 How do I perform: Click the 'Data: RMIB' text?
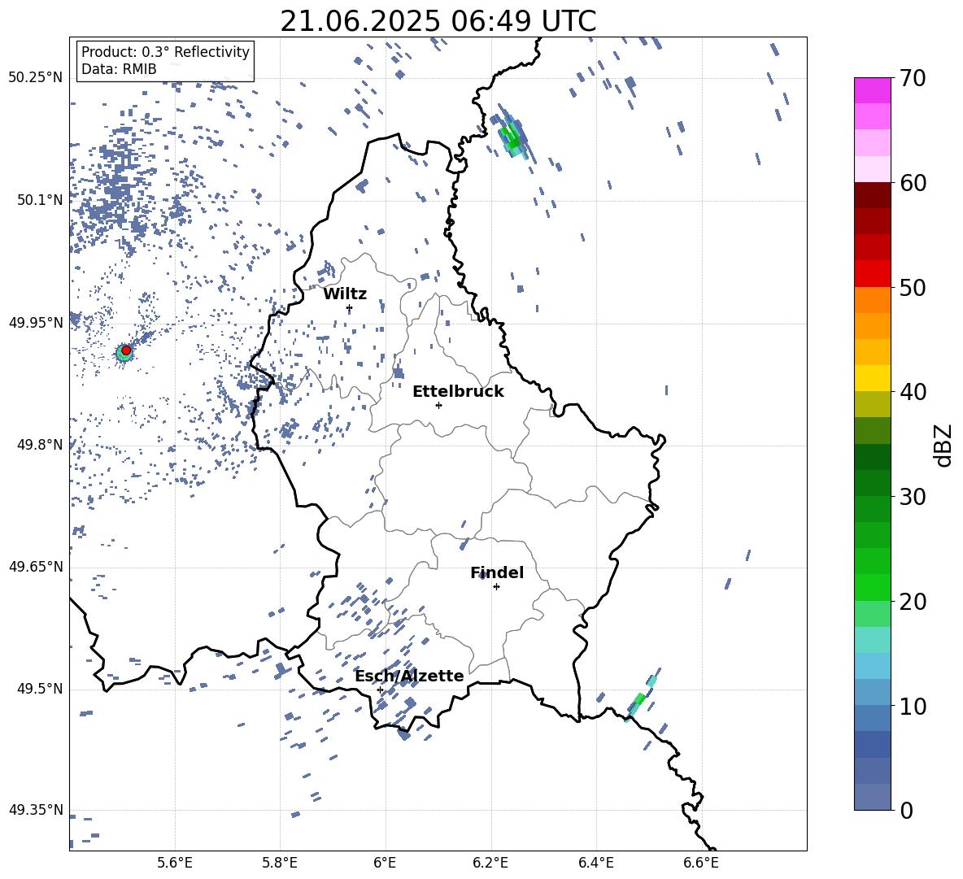point(119,69)
